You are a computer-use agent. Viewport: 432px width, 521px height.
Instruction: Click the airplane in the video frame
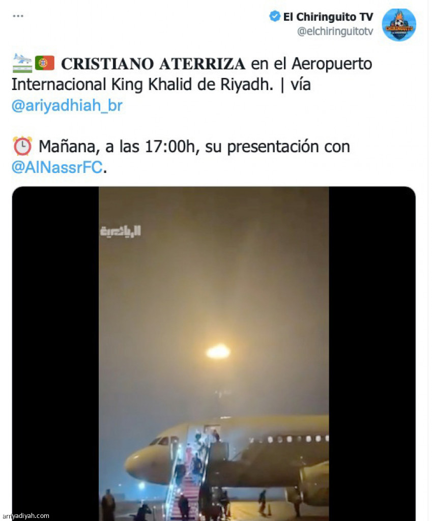point(226,458)
